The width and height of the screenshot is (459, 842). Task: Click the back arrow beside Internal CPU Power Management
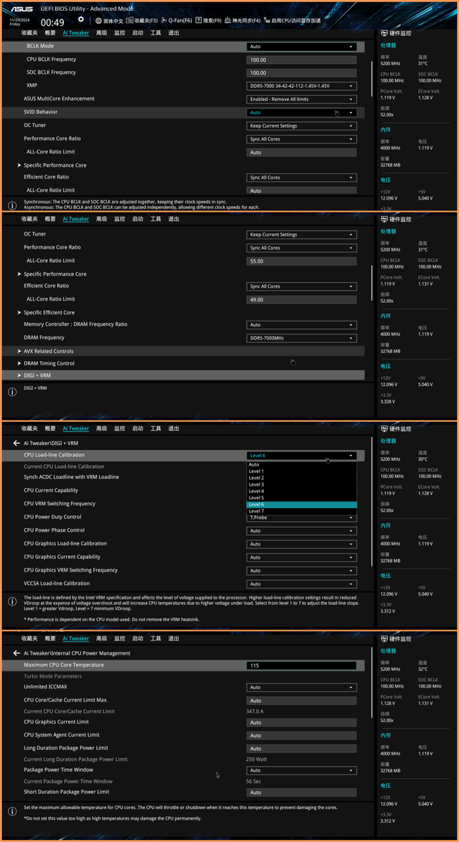coord(16,653)
